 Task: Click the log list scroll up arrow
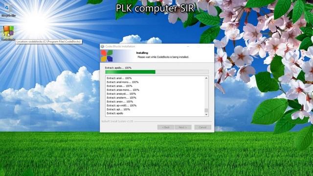click(206, 78)
